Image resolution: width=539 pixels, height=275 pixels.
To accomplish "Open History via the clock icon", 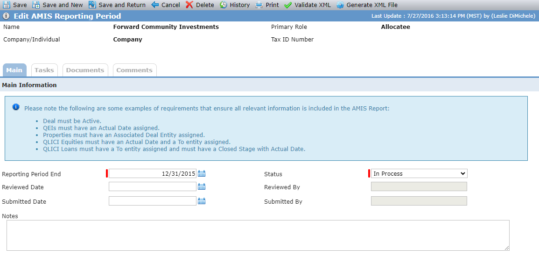I will point(224,5).
